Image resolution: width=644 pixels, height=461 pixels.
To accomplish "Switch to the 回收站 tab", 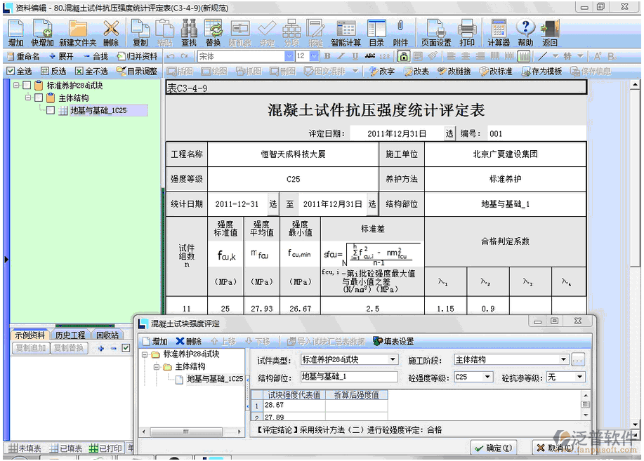I will pos(107,335).
